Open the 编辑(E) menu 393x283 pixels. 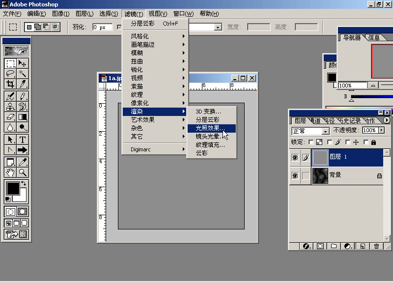pyautogui.click(x=36, y=14)
